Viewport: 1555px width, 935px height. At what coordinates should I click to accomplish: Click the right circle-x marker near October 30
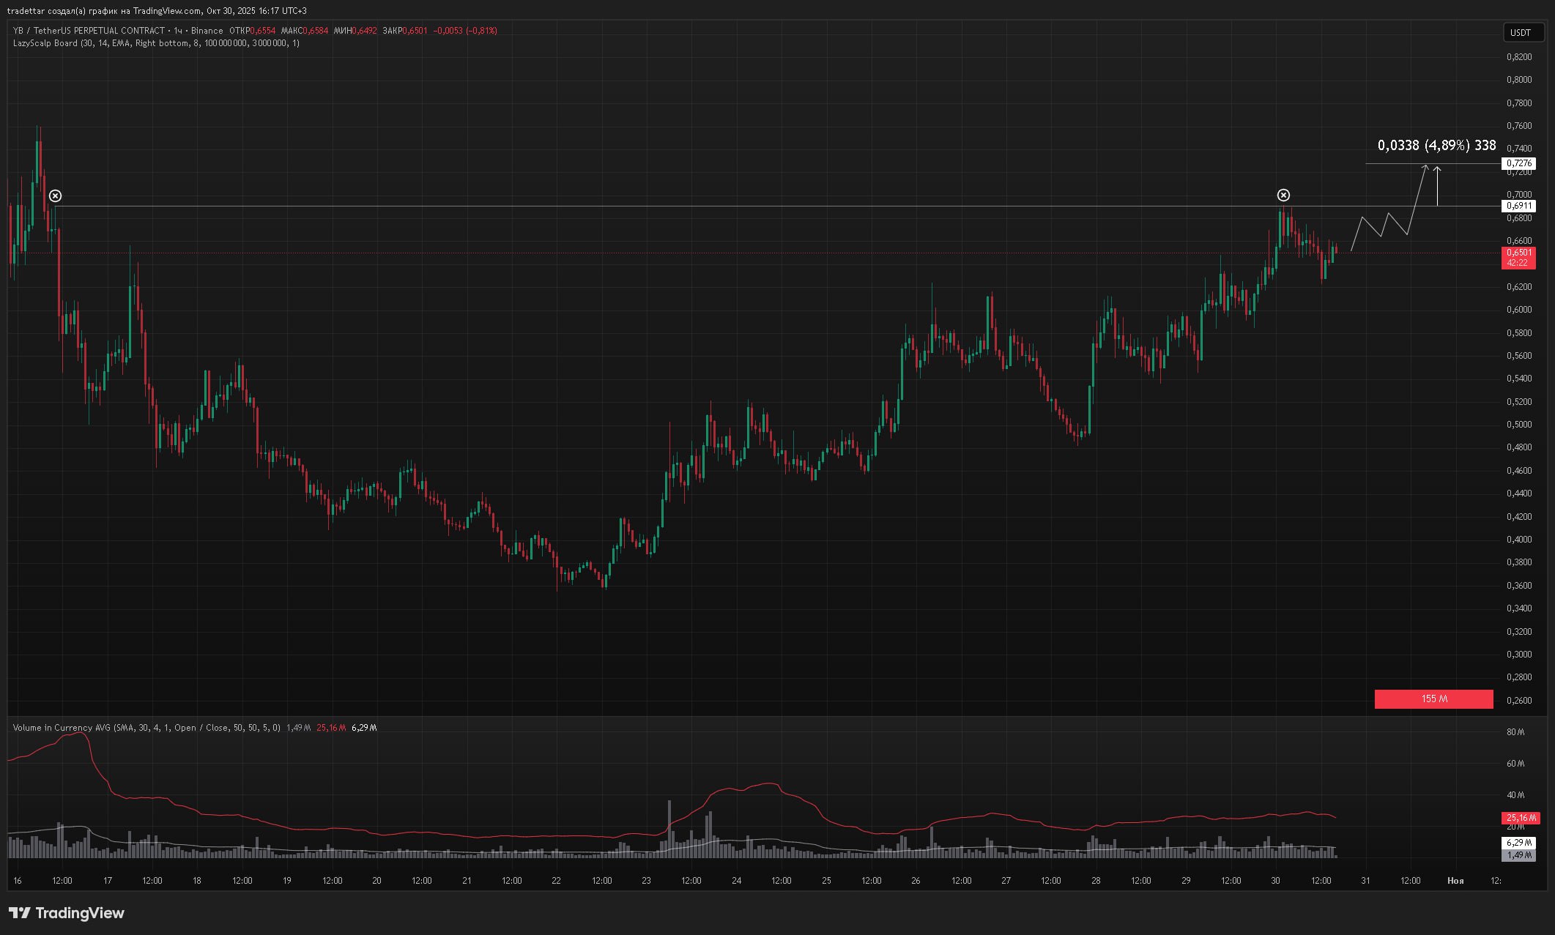tap(1283, 195)
